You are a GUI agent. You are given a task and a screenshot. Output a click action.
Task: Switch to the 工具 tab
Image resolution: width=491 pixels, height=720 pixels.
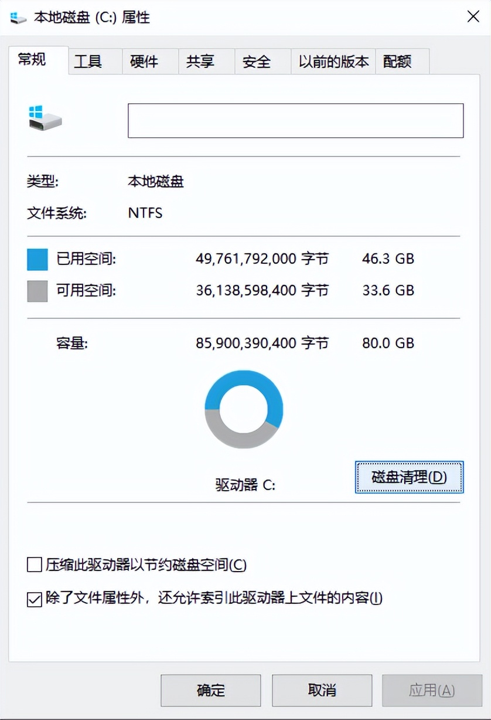[88, 61]
